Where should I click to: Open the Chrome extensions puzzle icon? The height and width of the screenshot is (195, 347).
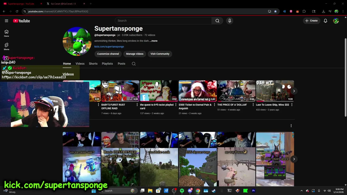[x=304, y=11]
